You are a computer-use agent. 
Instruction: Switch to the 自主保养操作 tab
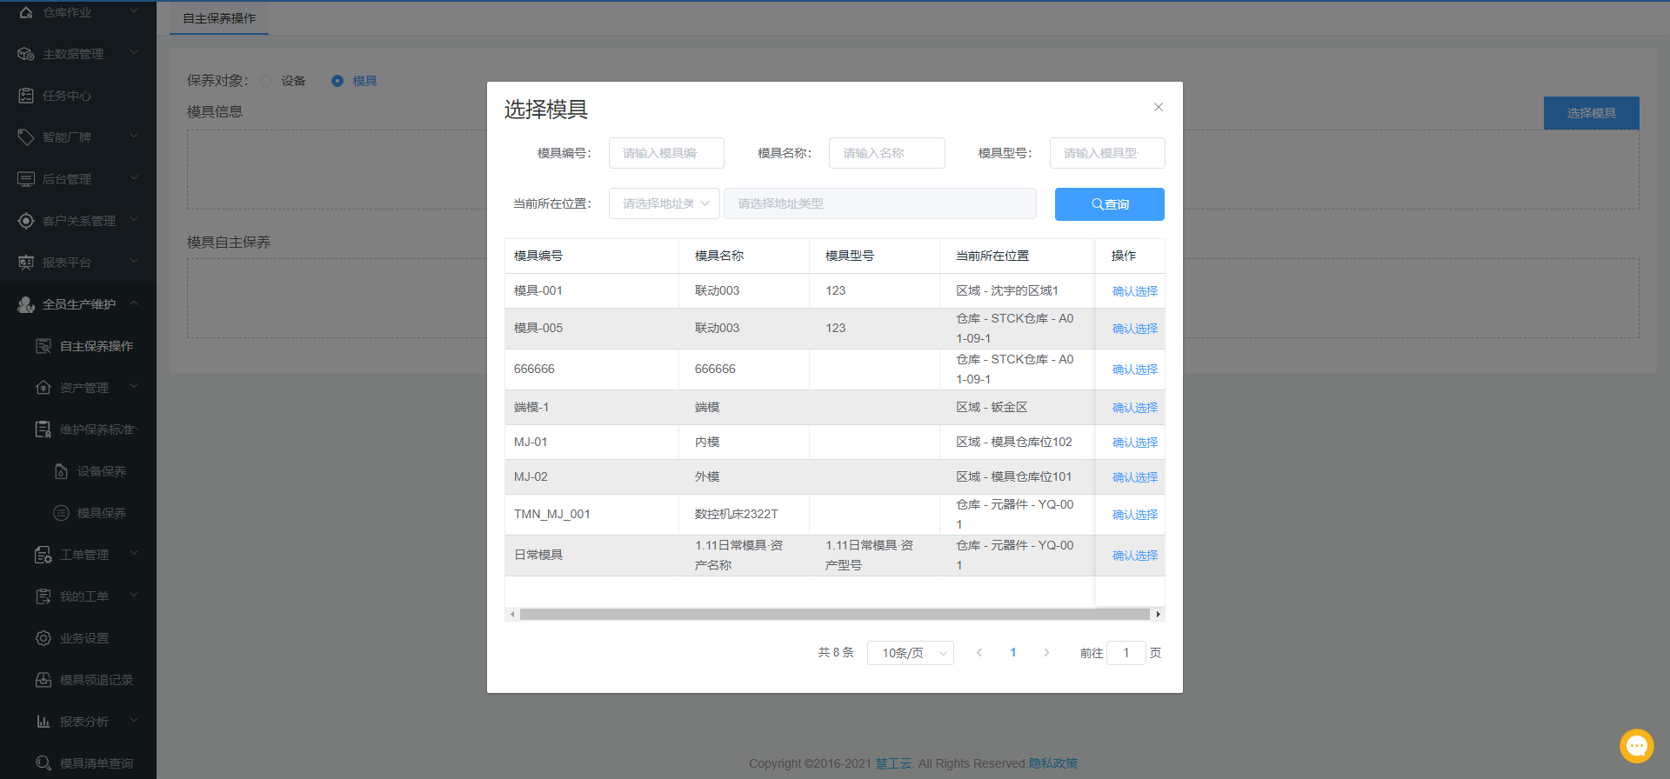(219, 18)
